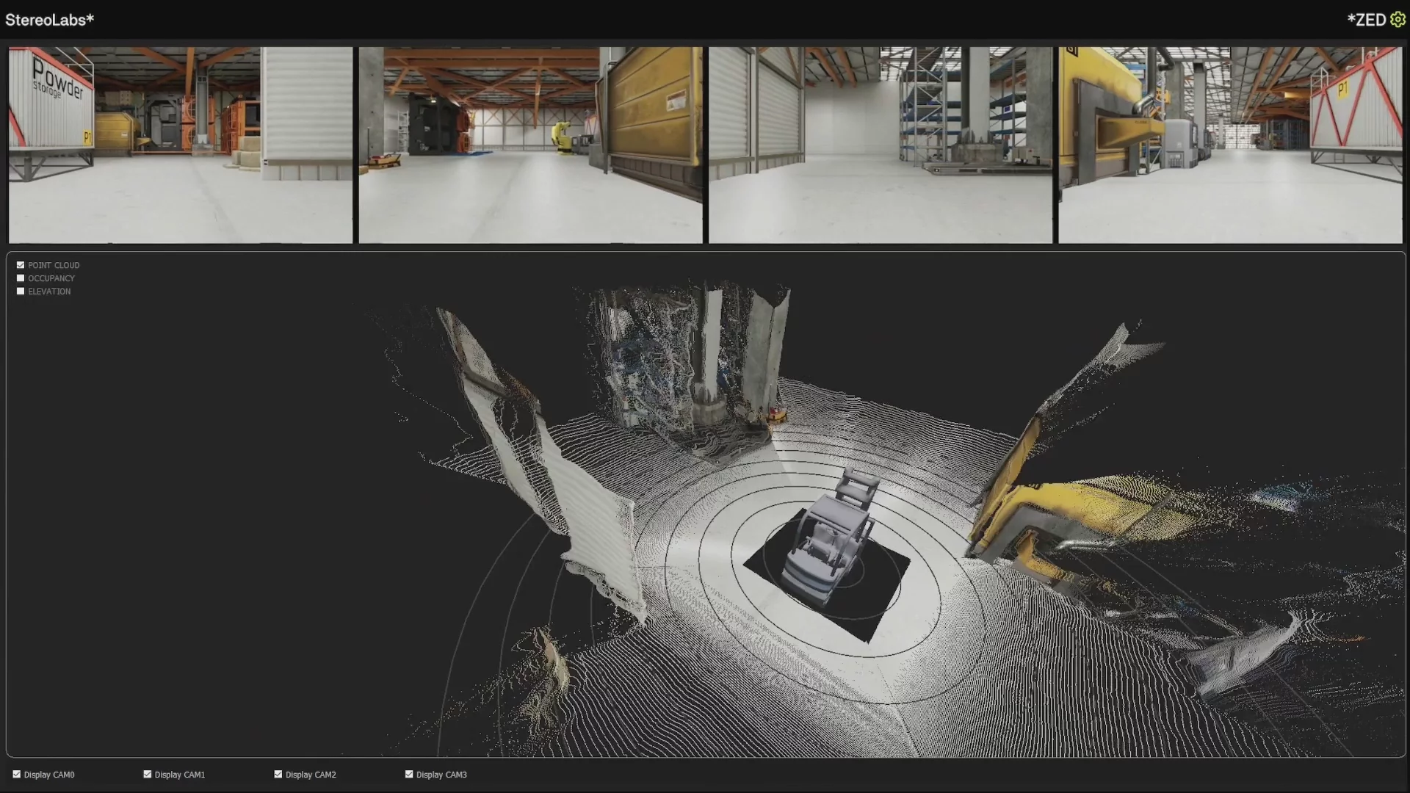Open the ZED settings gear icon
This screenshot has height=793, width=1410.
(1398, 20)
